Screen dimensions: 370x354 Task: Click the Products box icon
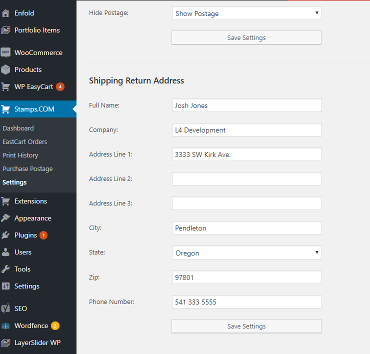[x=5, y=69]
